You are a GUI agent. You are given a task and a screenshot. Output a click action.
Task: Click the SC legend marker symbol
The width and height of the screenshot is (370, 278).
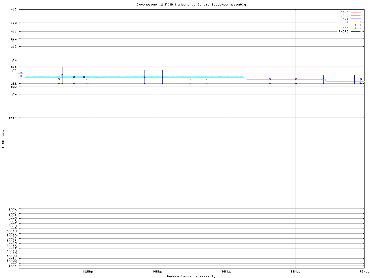point(356,25)
